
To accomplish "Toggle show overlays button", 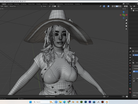I will click(108, 6).
